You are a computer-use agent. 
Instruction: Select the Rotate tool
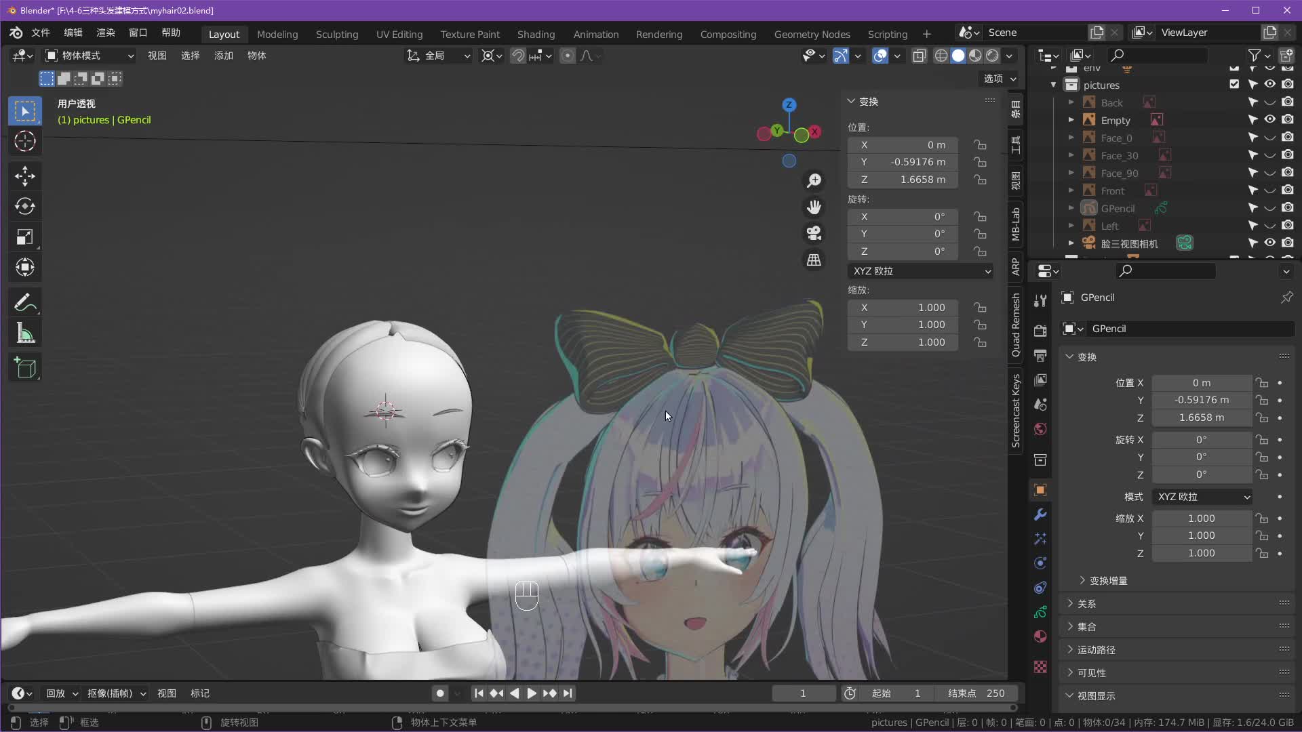(25, 206)
